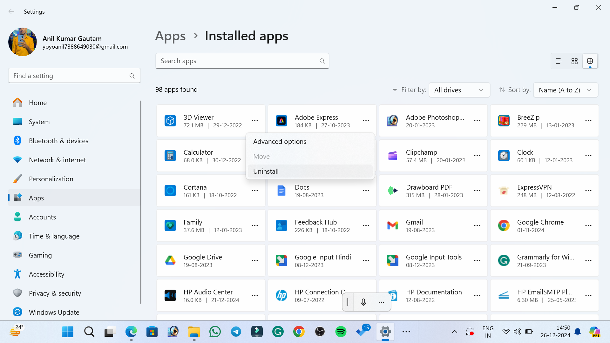Open Privacy & security settings
The width and height of the screenshot is (610, 343).
click(74, 293)
